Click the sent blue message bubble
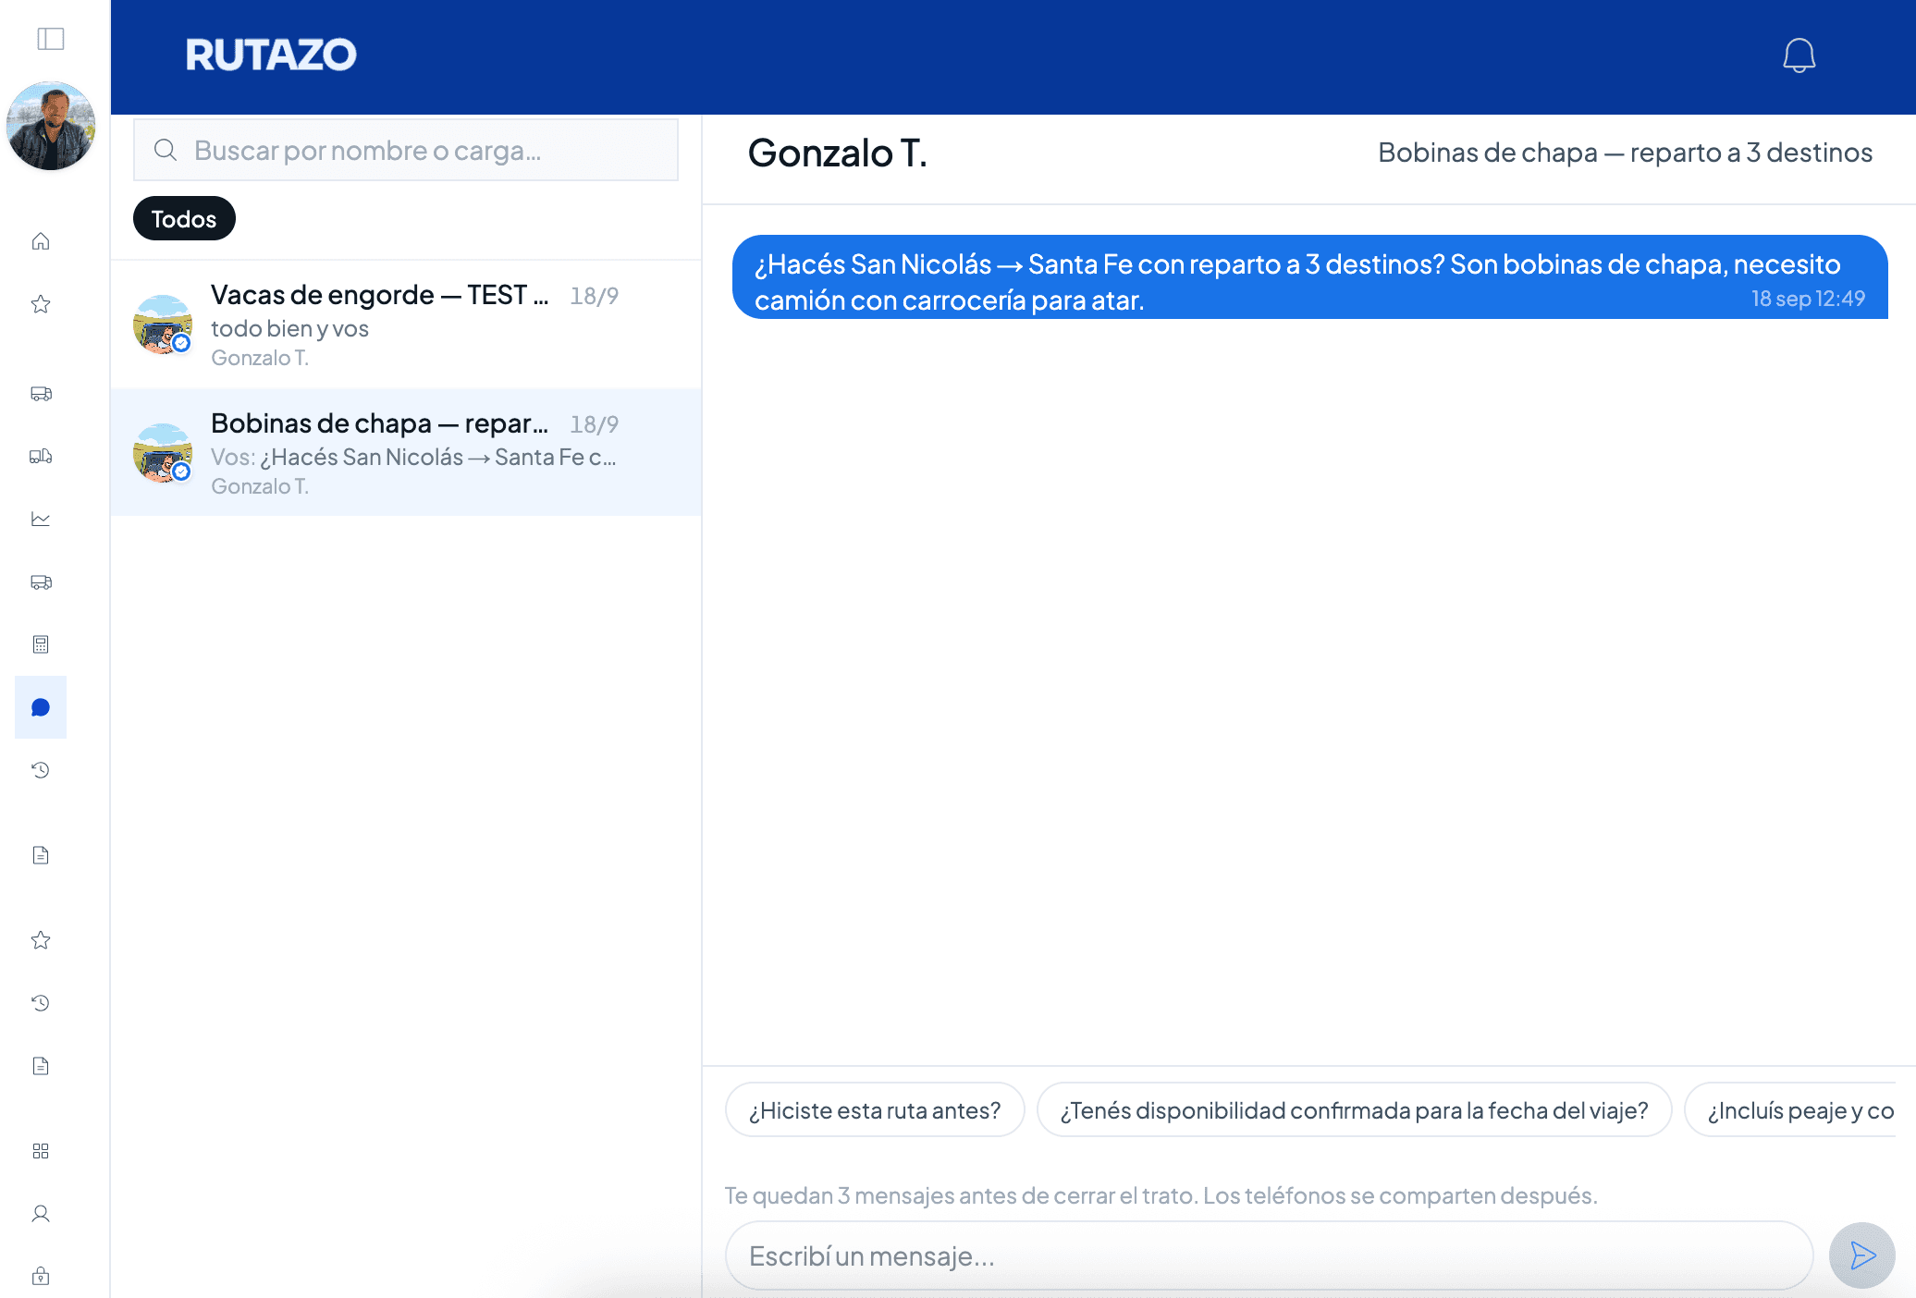This screenshot has width=1916, height=1298. point(1309,276)
